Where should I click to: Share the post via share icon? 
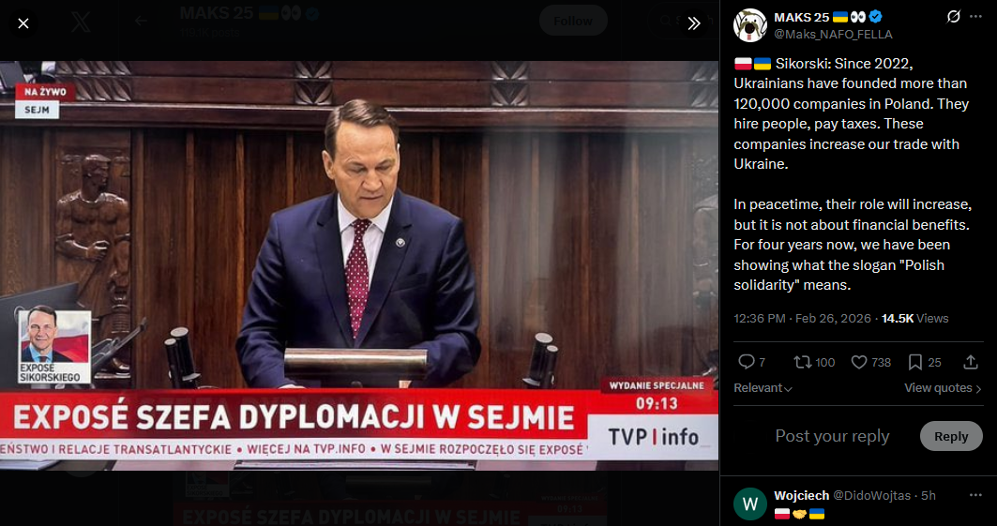tap(971, 362)
